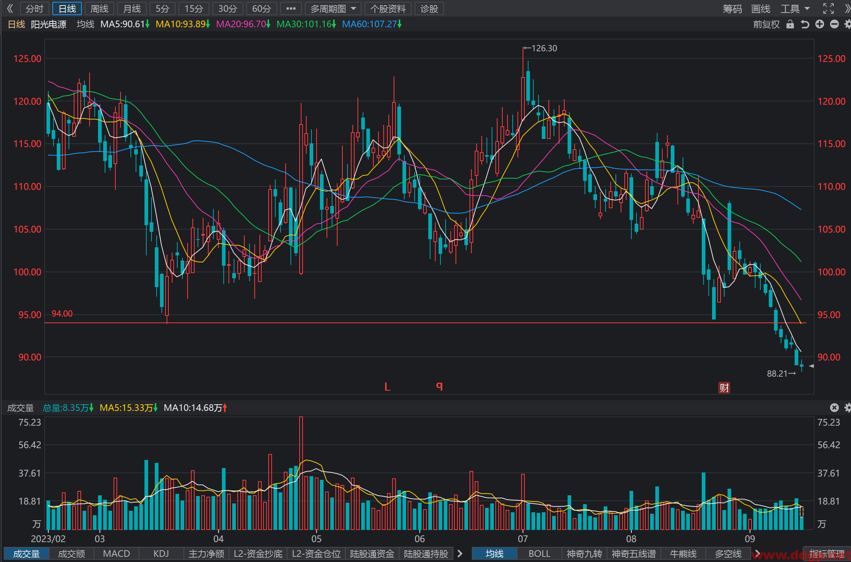
Task: Expand the 工具 tools dropdown
Action: (795, 8)
